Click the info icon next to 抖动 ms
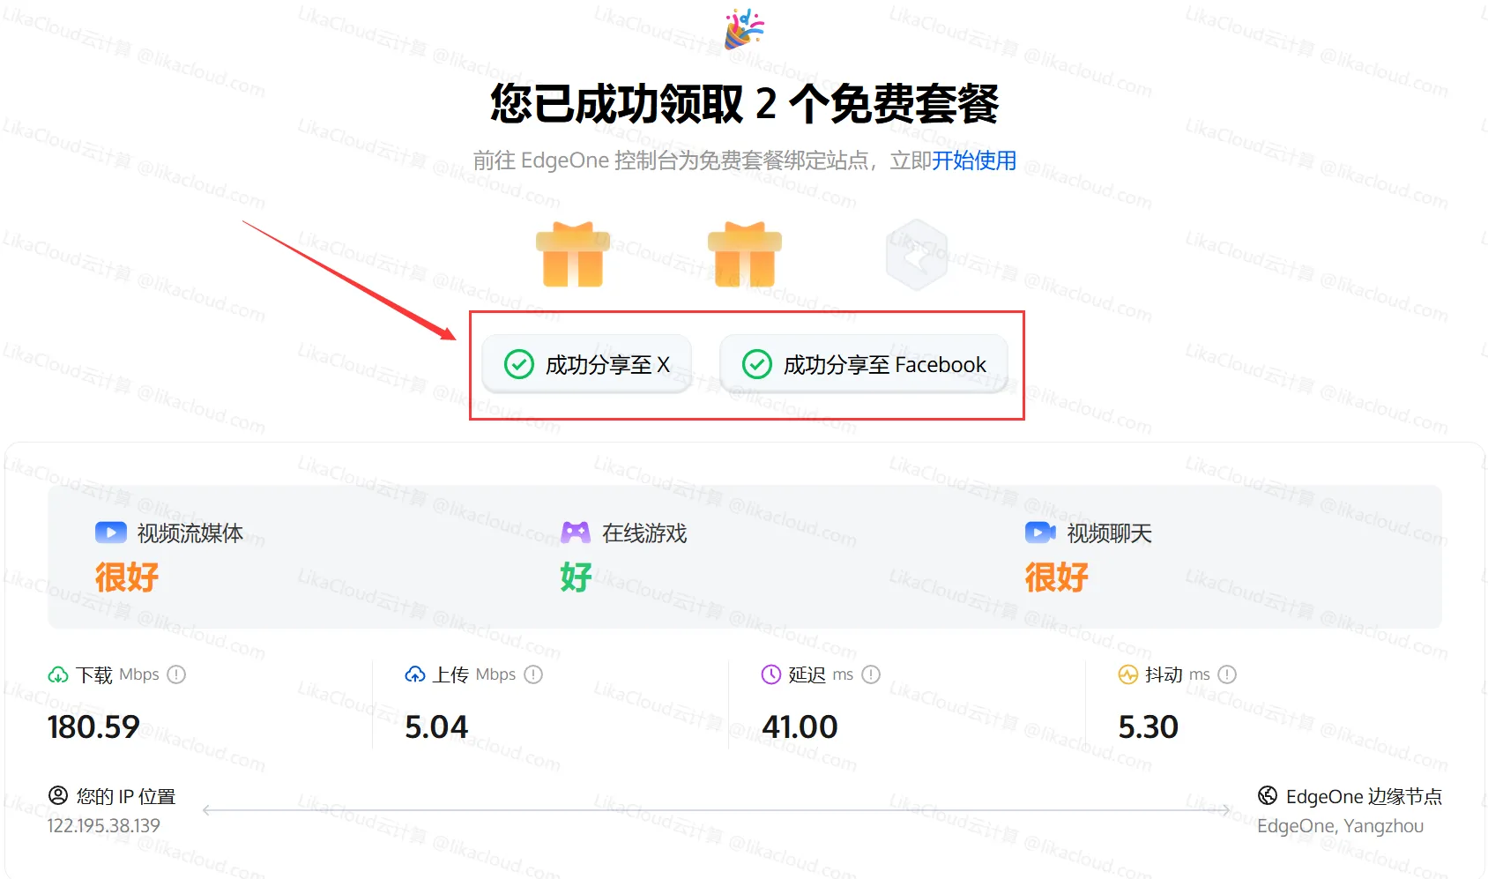Image resolution: width=1488 pixels, height=879 pixels. [x=1227, y=674]
